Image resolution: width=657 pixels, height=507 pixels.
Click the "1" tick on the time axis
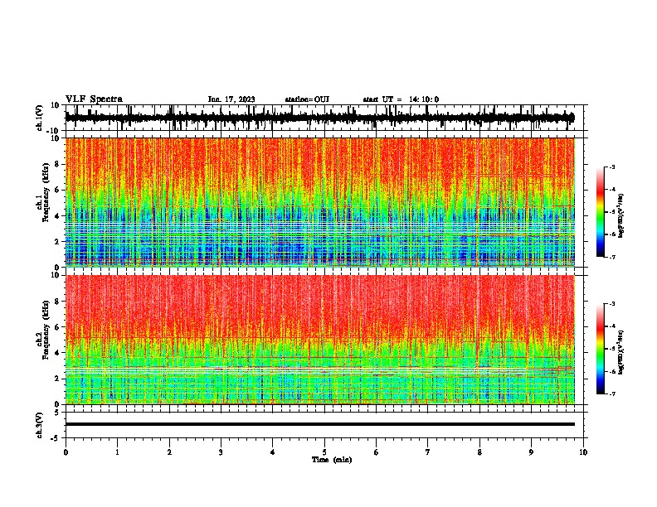pos(117,452)
